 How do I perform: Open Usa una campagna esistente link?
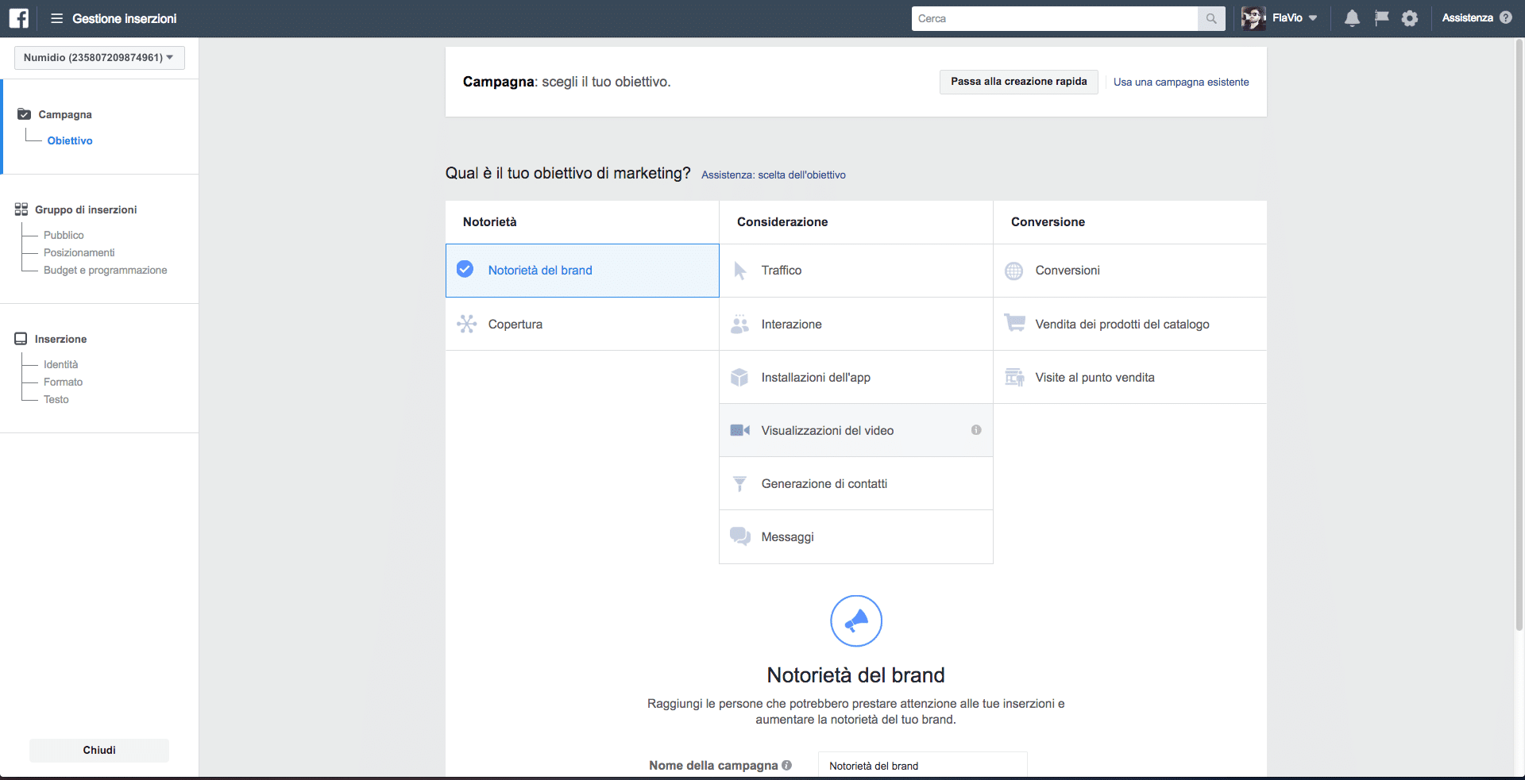coord(1181,82)
